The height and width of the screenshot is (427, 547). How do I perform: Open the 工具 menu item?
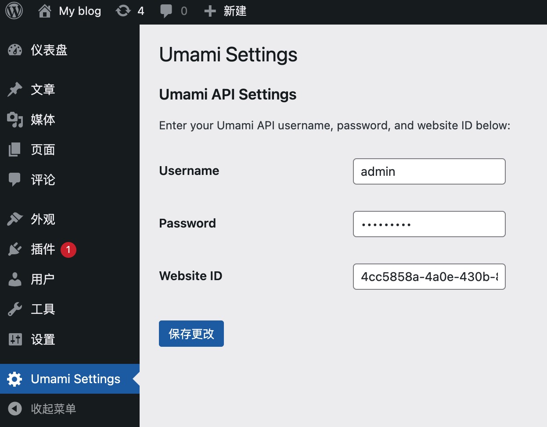pyautogui.click(x=70, y=310)
